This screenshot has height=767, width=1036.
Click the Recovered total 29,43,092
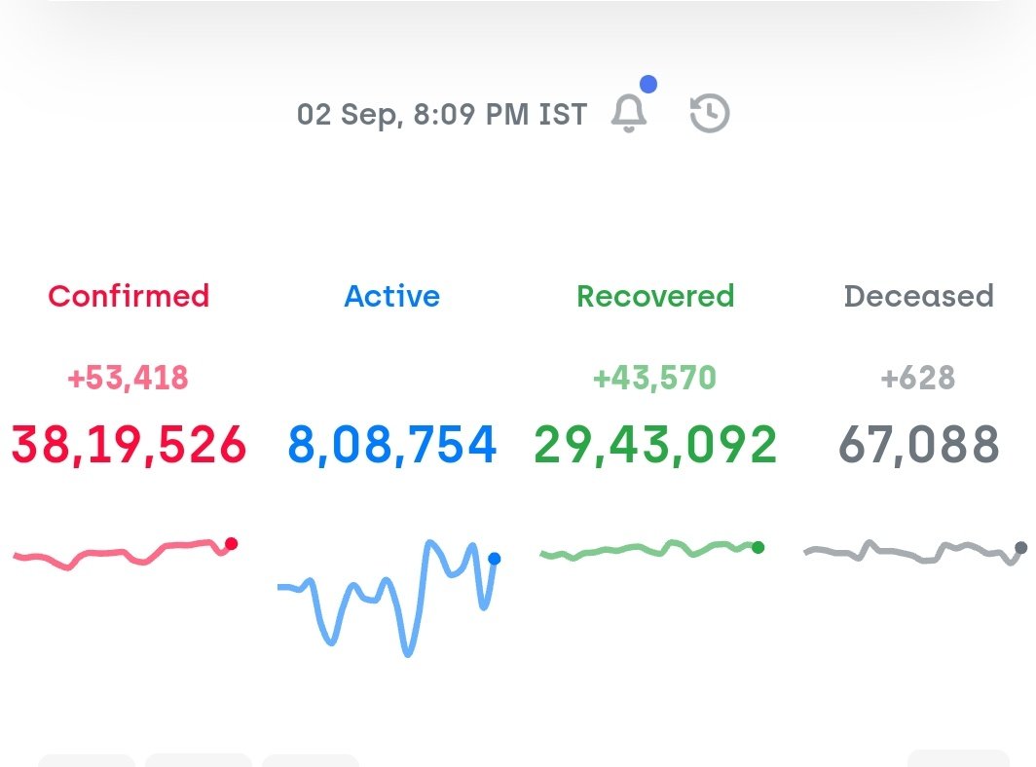pyautogui.click(x=656, y=445)
